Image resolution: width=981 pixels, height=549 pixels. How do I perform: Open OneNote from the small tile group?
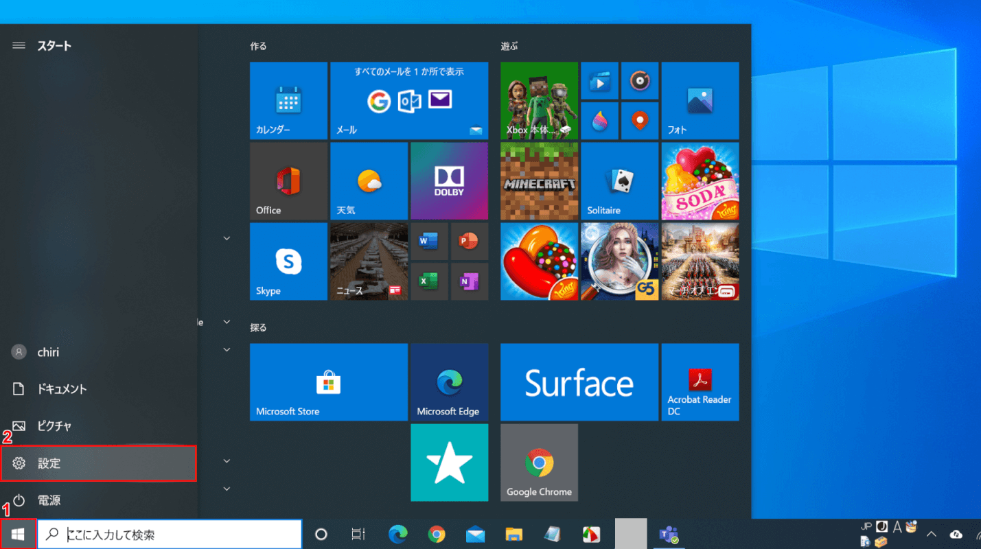point(470,281)
